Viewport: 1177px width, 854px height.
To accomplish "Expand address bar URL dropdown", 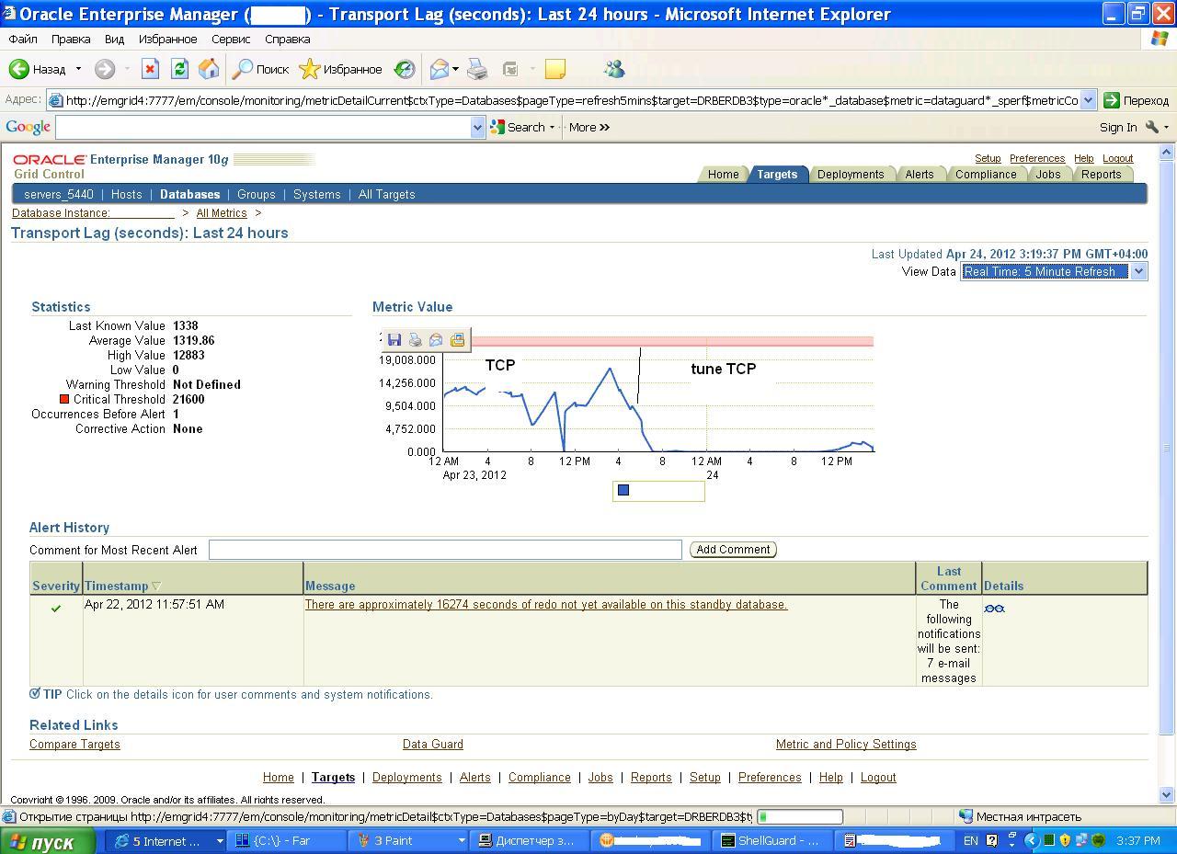I will click(1089, 100).
